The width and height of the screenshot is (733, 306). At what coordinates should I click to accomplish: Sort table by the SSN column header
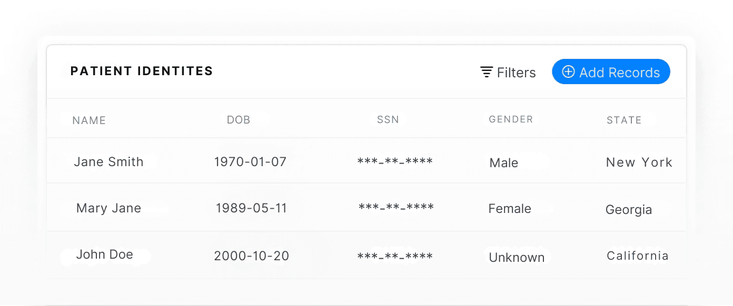coord(388,119)
